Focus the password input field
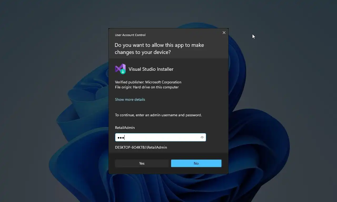Screen dimensions: 337x202 click(160, 137)
